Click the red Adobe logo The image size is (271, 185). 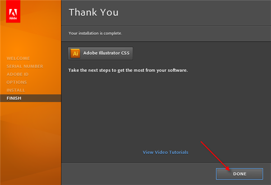(x=13, y=11)
